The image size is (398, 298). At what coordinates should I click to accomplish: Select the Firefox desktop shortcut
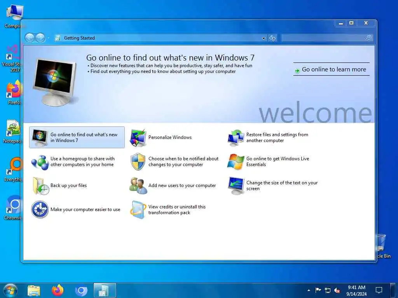tap(14, 92)
